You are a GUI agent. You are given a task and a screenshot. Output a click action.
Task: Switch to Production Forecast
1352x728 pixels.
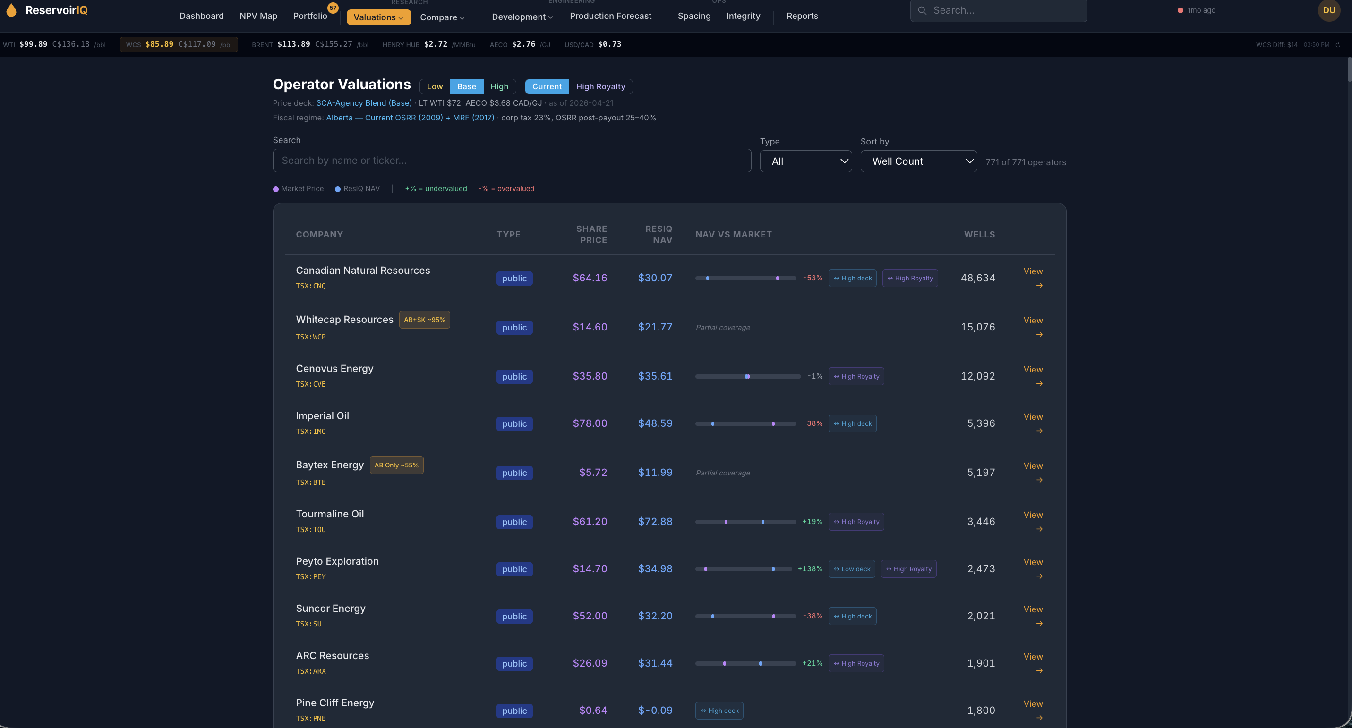[610, 16]
